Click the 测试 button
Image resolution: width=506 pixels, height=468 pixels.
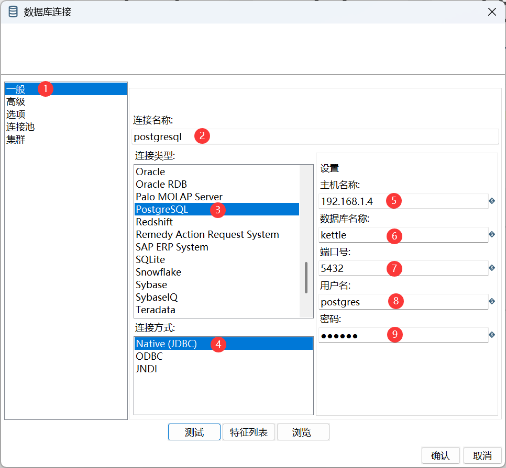click(x=194, y=432)
